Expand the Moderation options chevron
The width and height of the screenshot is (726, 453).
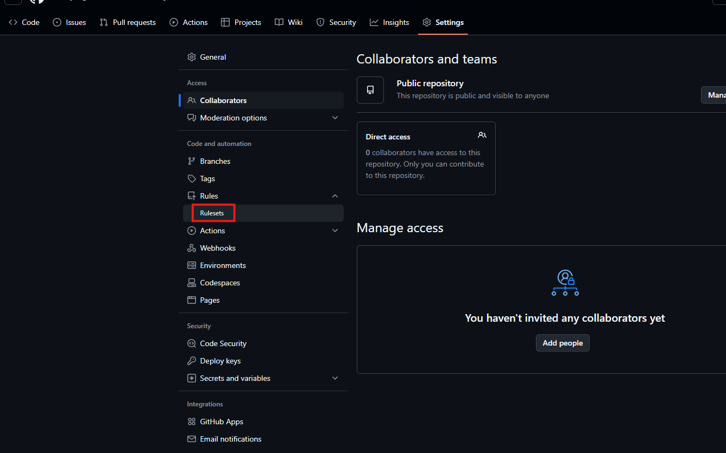[335, 118]
